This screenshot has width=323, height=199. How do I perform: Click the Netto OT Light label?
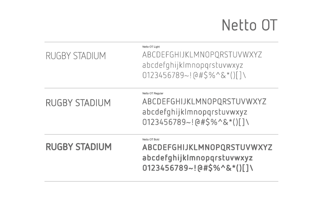tap(151, 47)
